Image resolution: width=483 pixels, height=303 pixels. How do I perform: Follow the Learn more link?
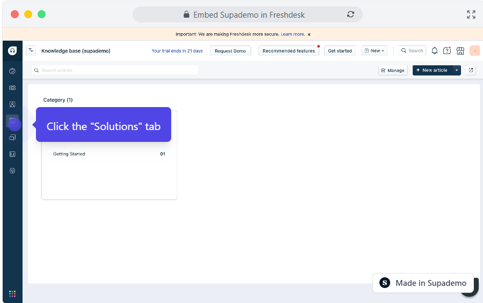coord(292,34)
